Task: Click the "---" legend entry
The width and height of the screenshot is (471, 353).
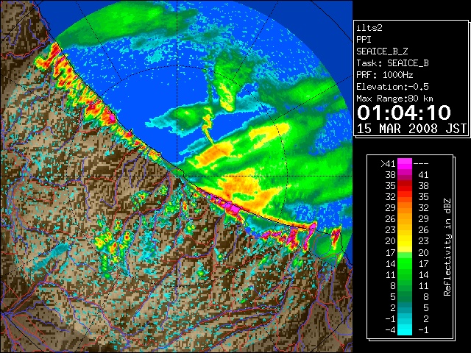Action: (x=421, y=164)
